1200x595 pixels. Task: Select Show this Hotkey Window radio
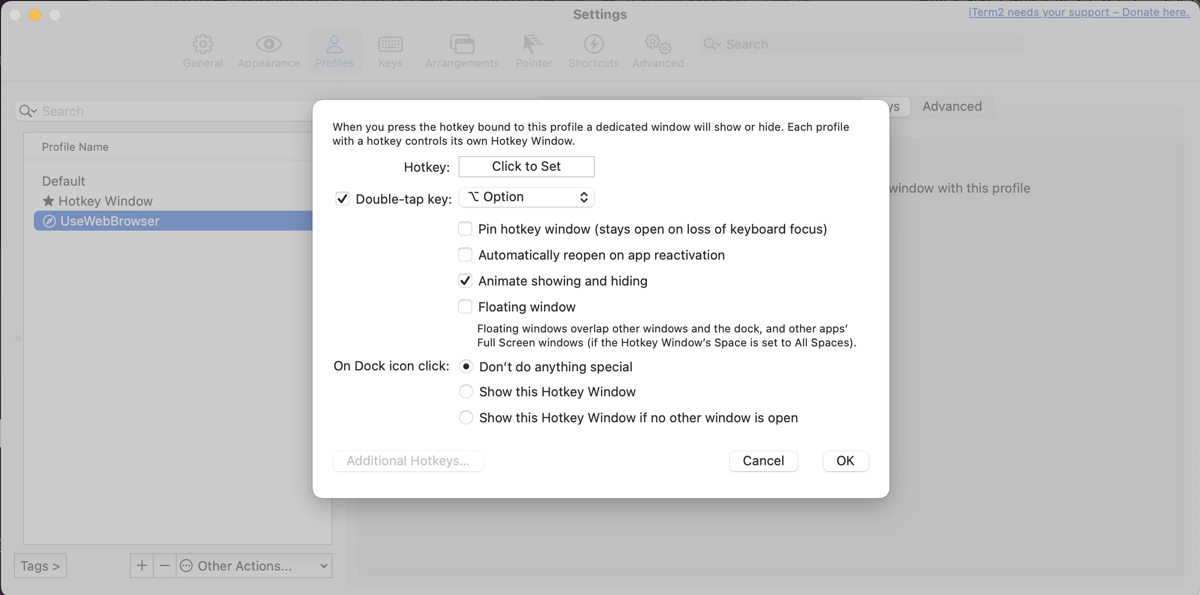(x=466, y=392)
